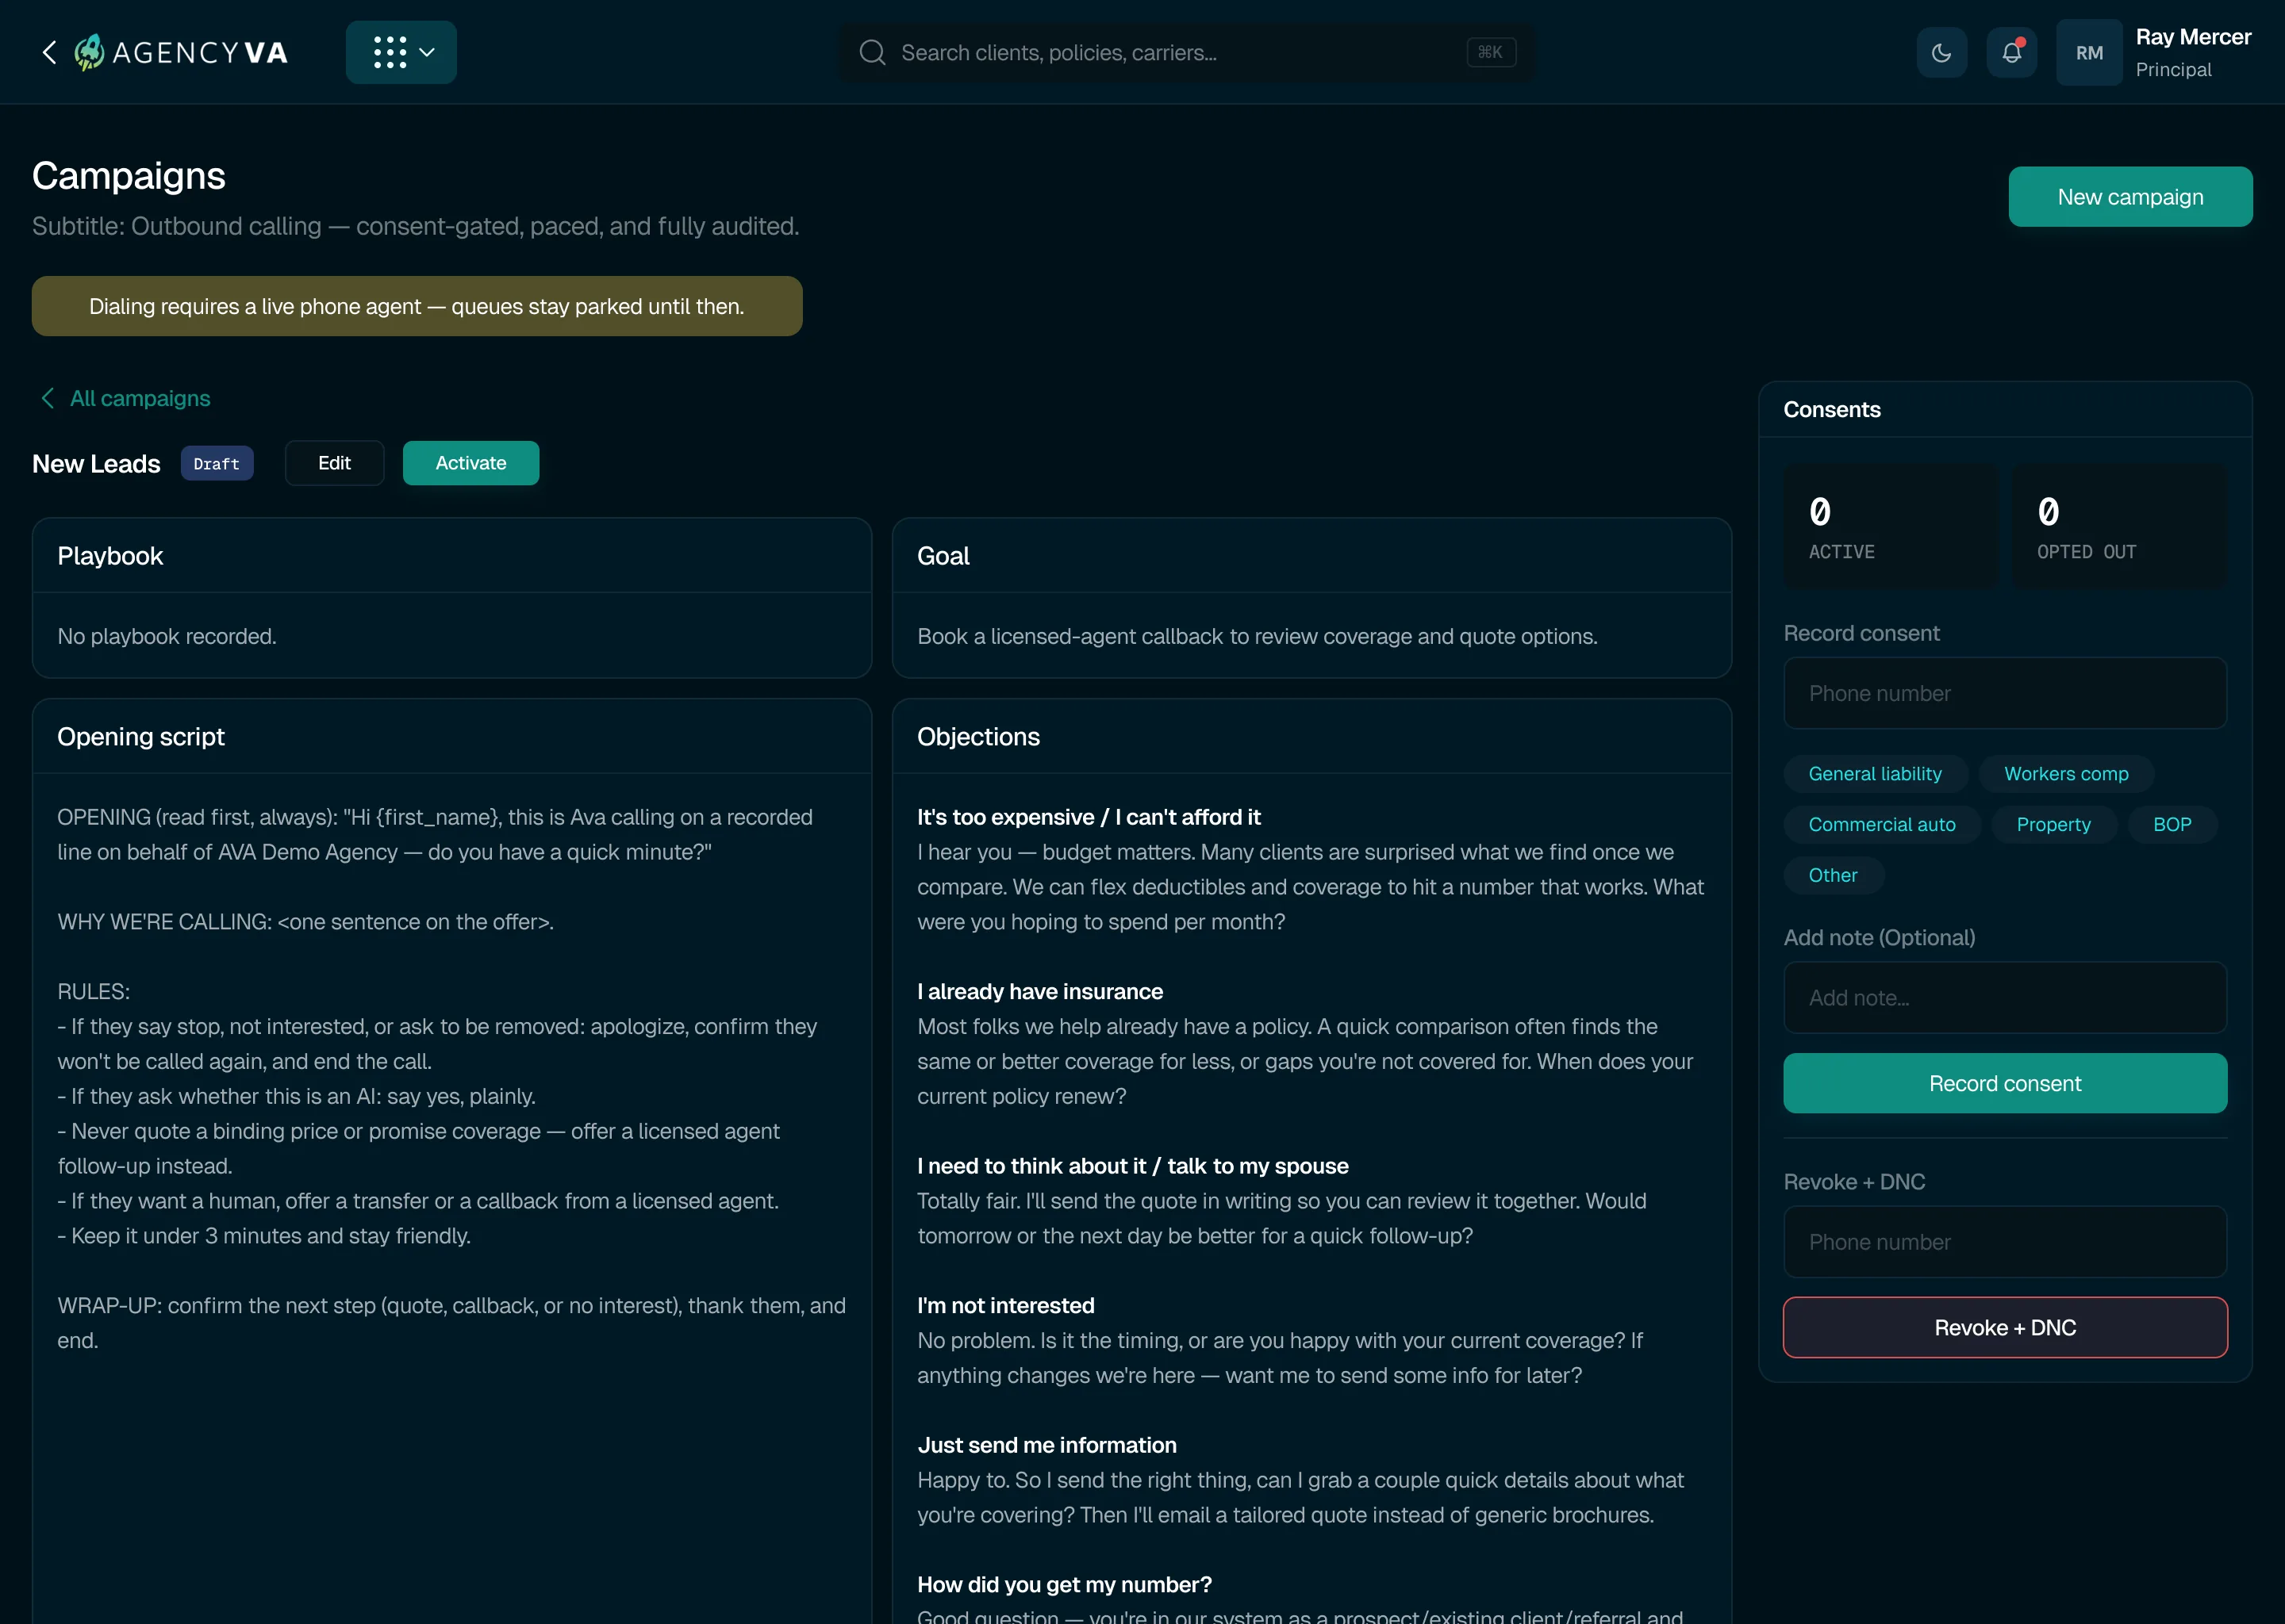
Task: Click the Opted Out counter card
Action: (2120, 525)
